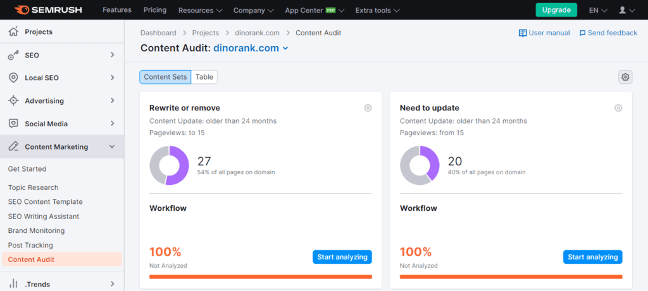648x291 pixels.
Task: Click '40% of all pages on domain'
Action: (x=487, y=172)
